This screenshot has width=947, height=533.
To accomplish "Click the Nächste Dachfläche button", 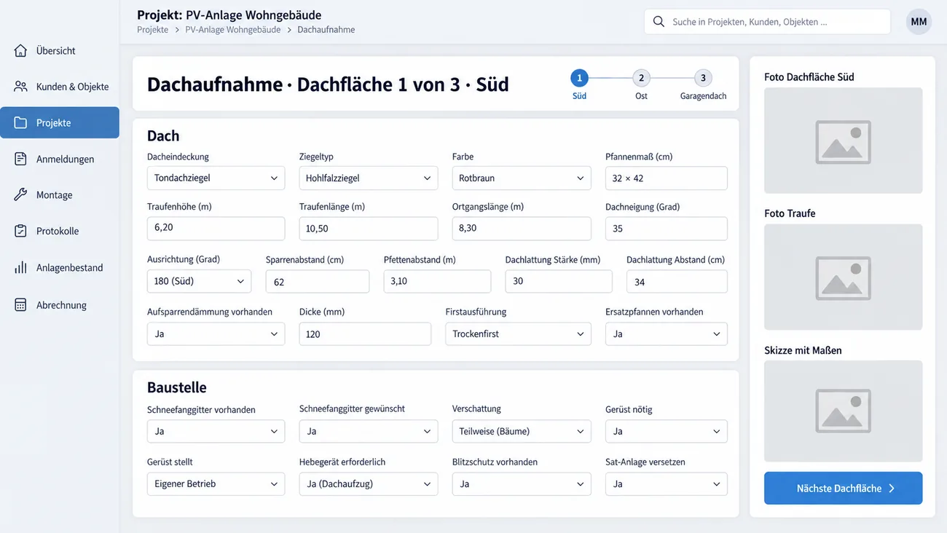I will 844,489.
